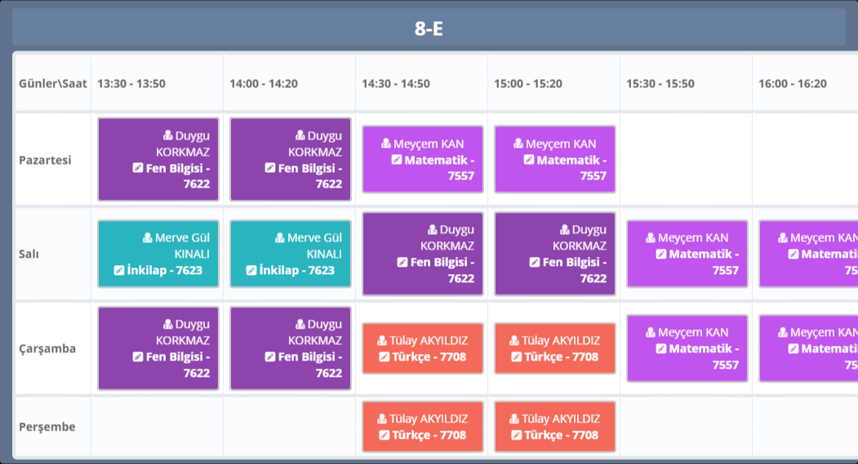Viewport: 858px width, 464px height.
Task: Select the Perşembe row label
Action: [47, 427]
